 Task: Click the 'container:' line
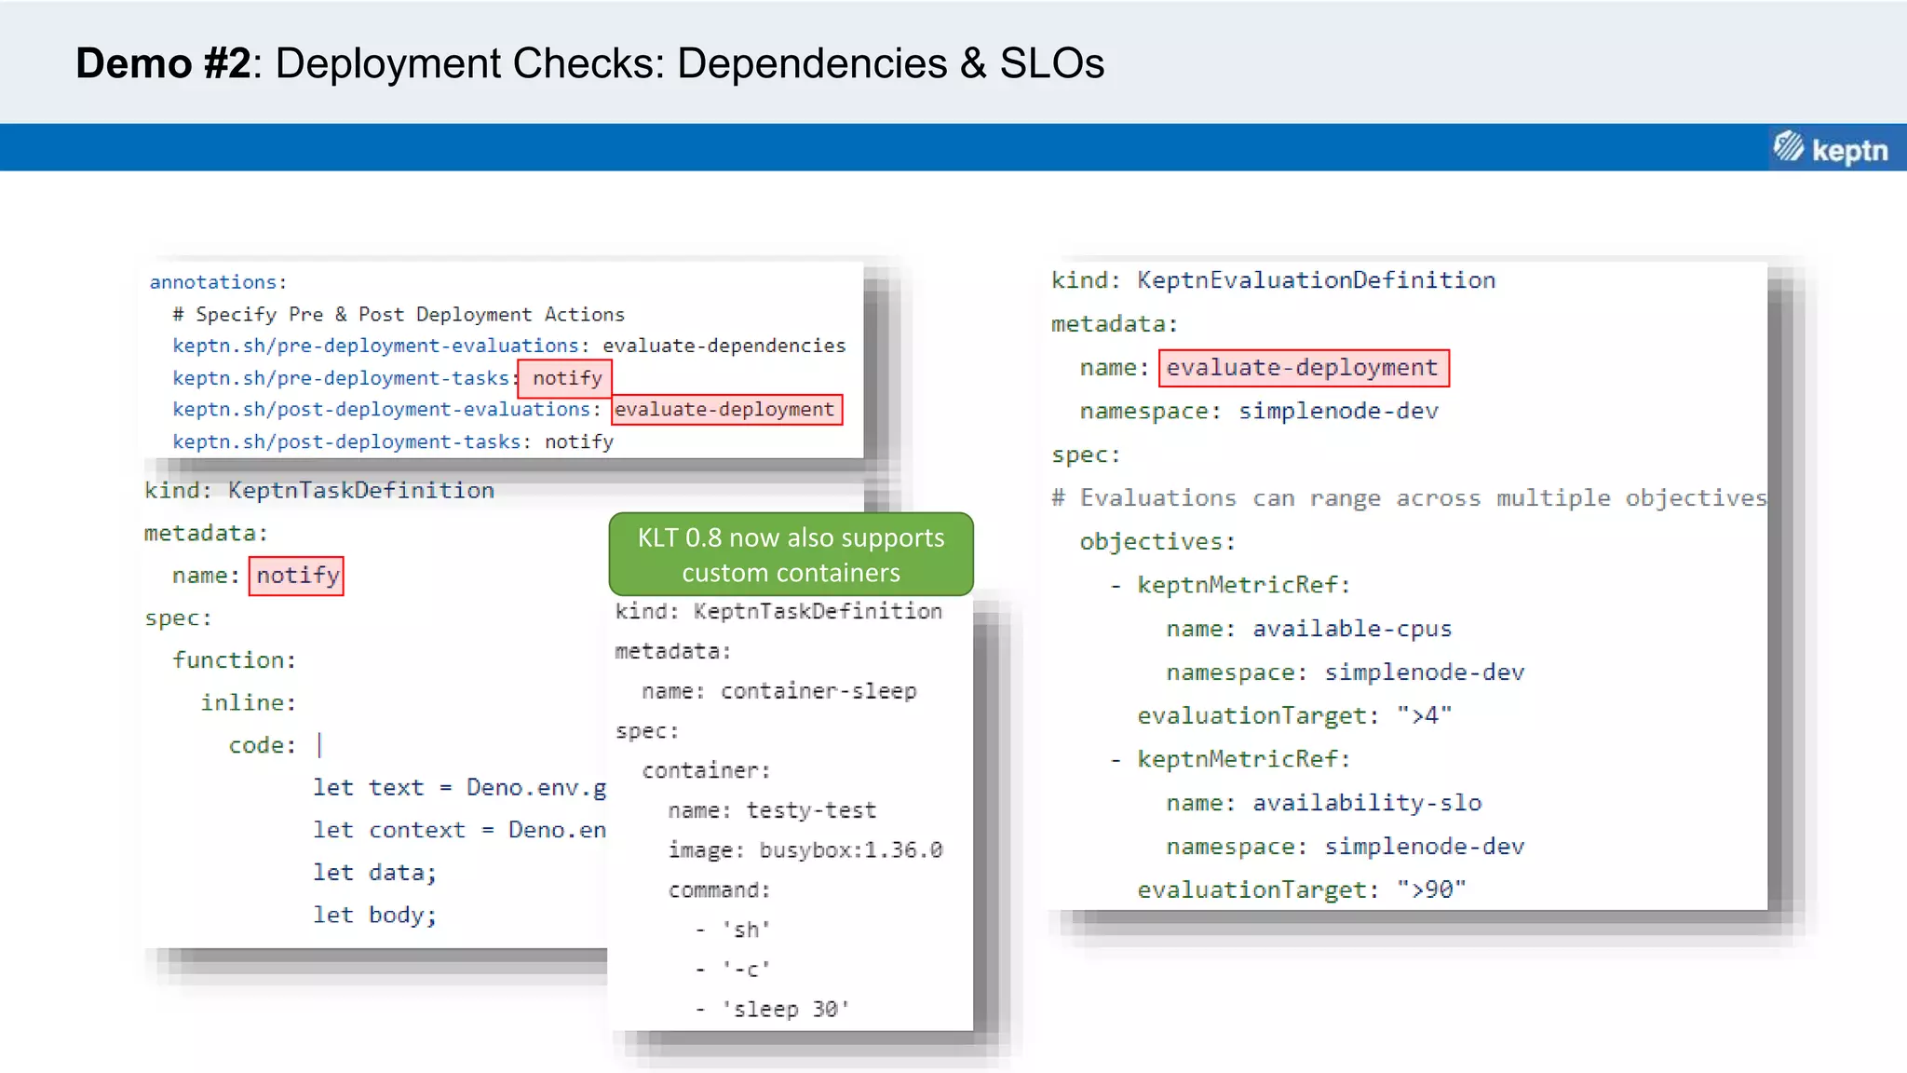(x=706, y=770)
